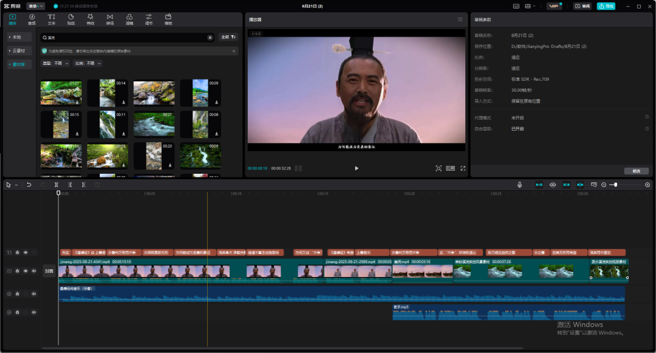Clear the search box text

(x=210, y=38)
